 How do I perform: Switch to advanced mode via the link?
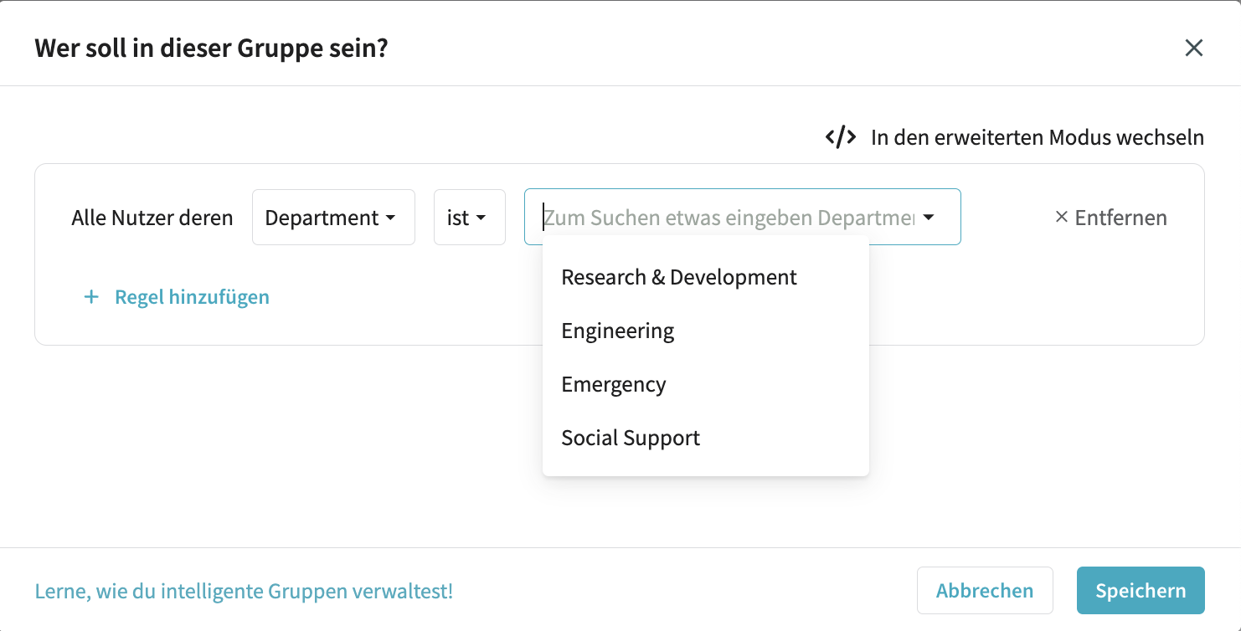pos(1038,136)
